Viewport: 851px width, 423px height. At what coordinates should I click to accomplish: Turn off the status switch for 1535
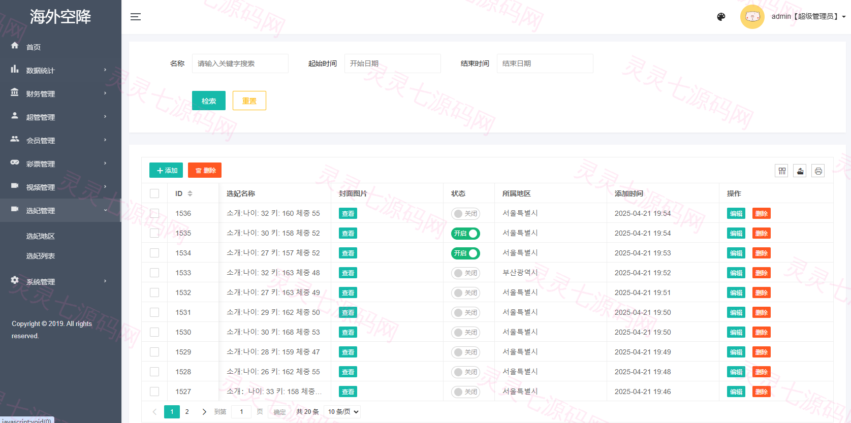coord(465,234)
